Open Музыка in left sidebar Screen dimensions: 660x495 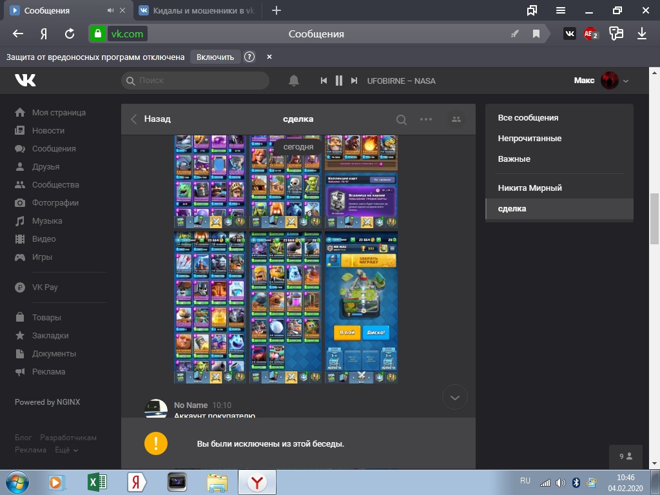click(x=47, y=221)
